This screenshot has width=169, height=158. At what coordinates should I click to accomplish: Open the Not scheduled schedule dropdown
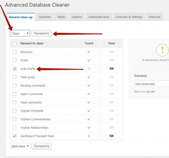coord(151,84)
